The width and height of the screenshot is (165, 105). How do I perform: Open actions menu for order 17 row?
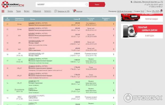(x=114, y=61)
